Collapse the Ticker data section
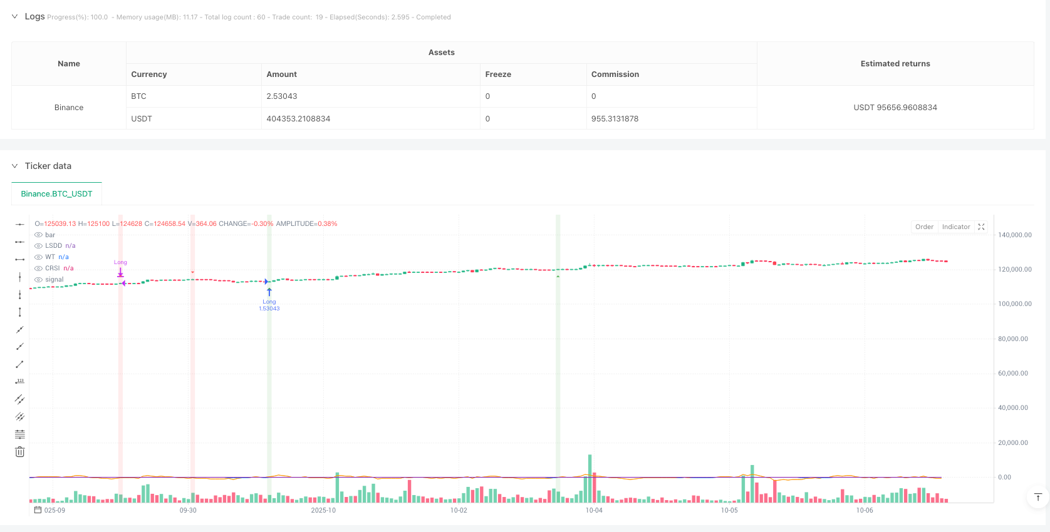 tap(14, 166)
